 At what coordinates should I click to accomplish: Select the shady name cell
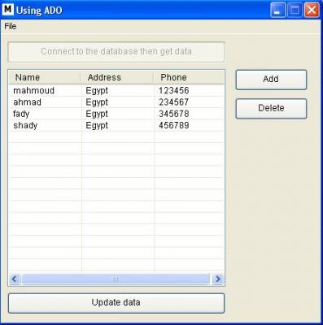[x=25, y=125]
